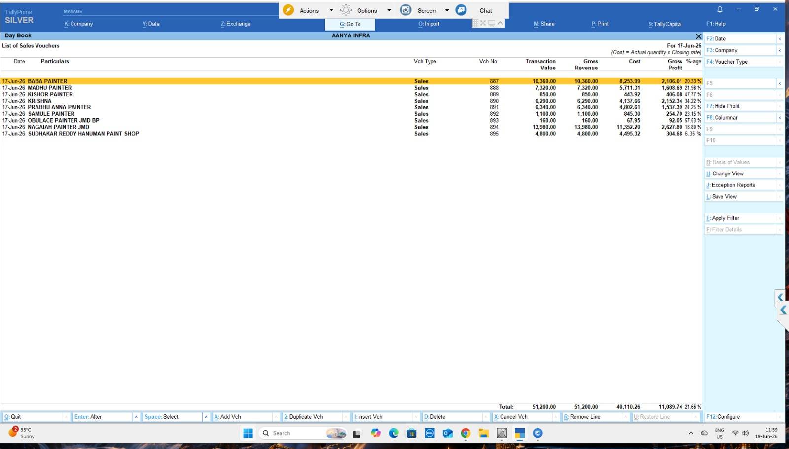Click F7: Hide Profit button
Screen dimensions: 789x449
tap(740, 106)
